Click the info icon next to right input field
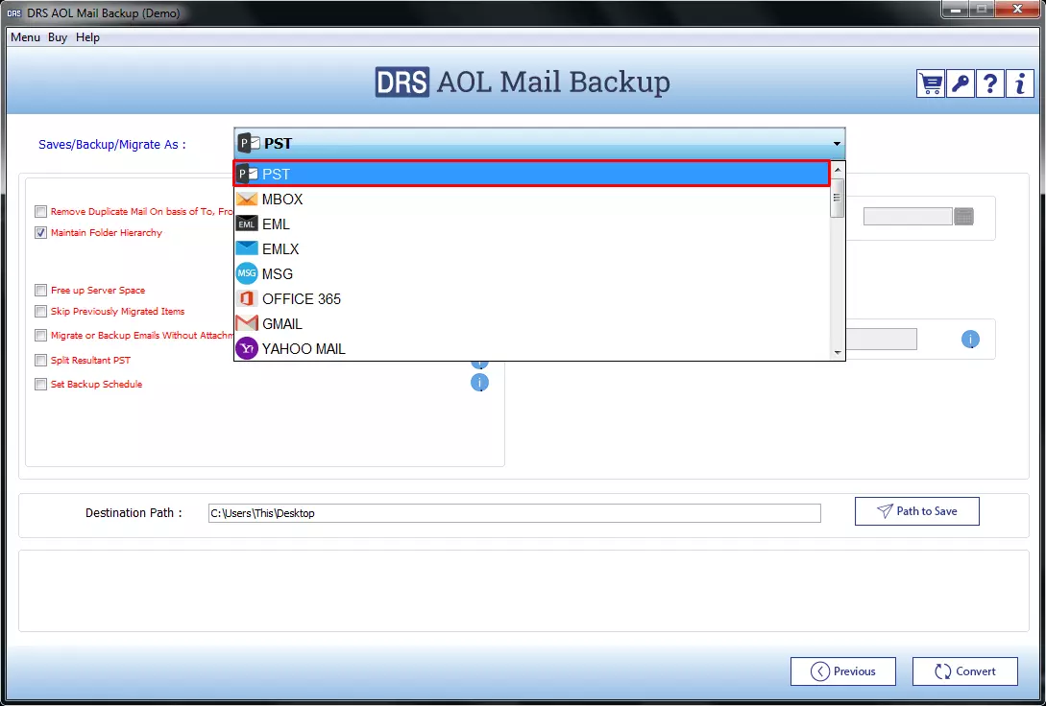Screen dimensions: 1046x706 970,339
